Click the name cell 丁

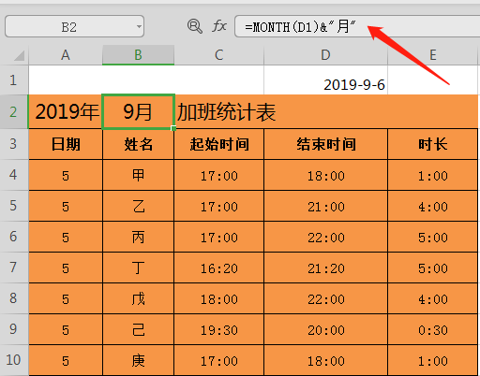coord(138,268)
